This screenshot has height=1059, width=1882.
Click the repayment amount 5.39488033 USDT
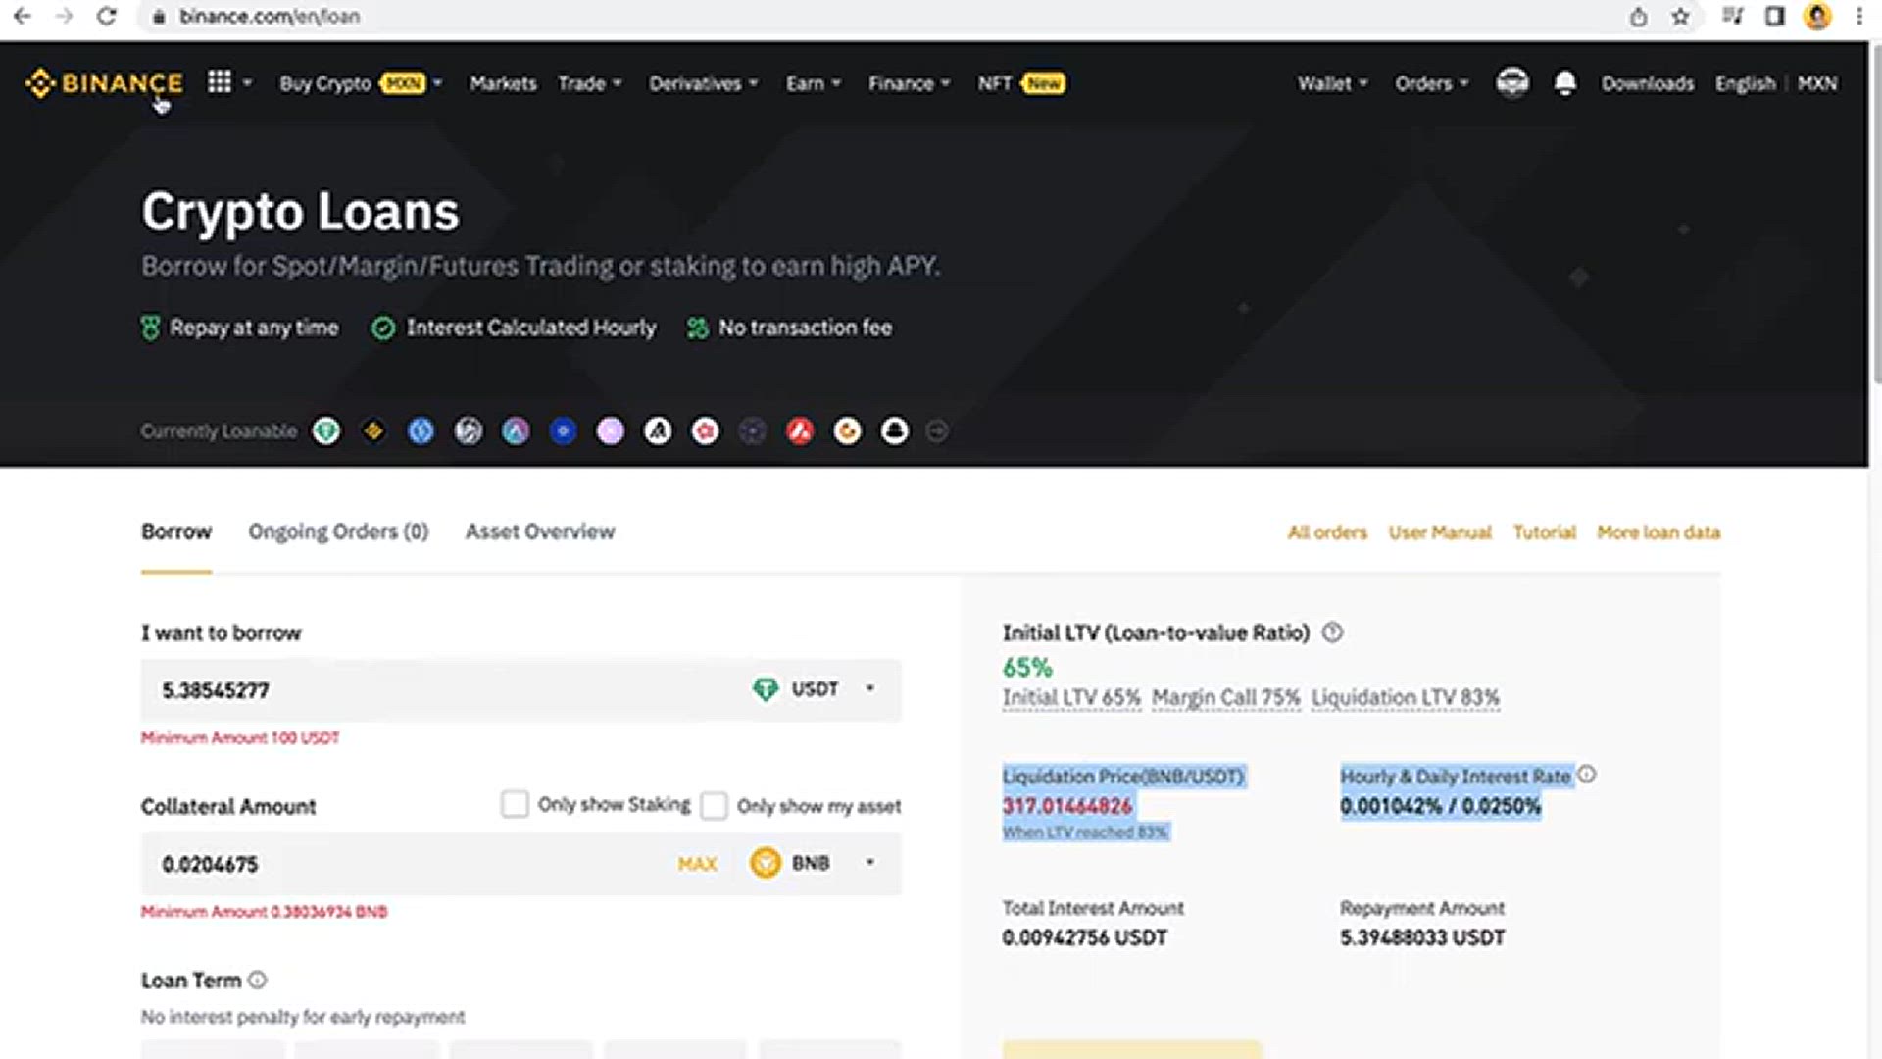[x=1422, y=937]
